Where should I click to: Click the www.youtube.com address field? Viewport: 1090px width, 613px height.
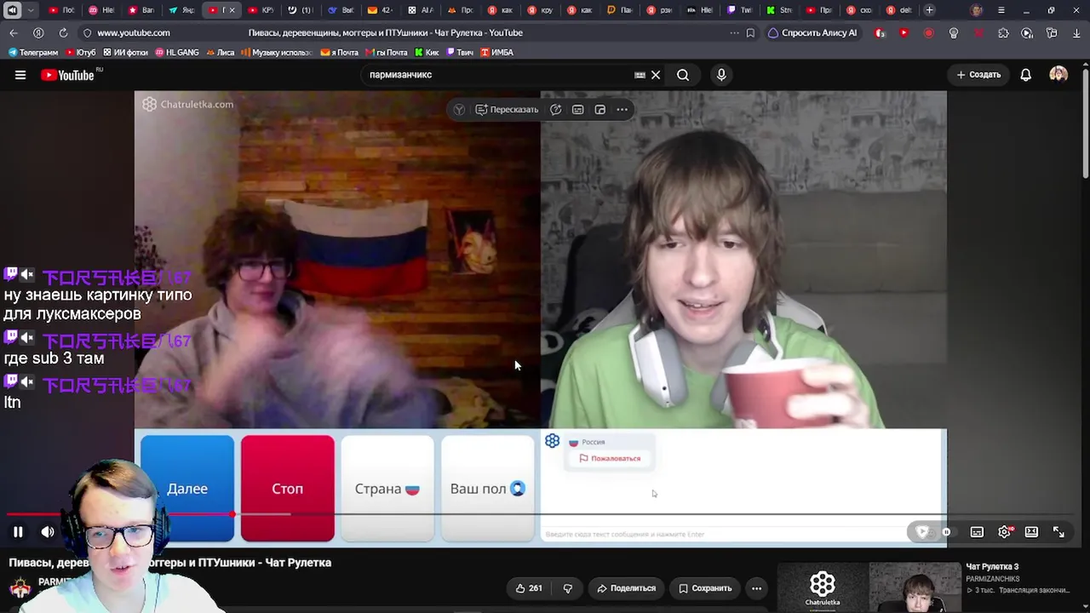click(134, 33)
